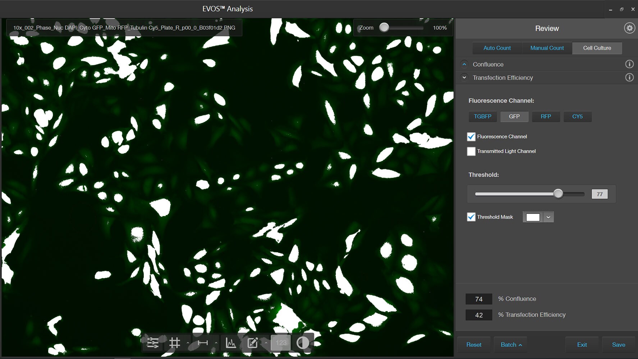Select the scale bar measurement tool
The width and height of the screenshot is (638, 359).
pyautogui.click(x=203, y=343)
